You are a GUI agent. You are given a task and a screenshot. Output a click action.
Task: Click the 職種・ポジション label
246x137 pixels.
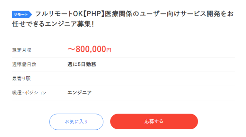pyautogui.click(x=29, y=93)
